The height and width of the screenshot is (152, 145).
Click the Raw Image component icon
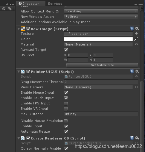pos(23,29)
